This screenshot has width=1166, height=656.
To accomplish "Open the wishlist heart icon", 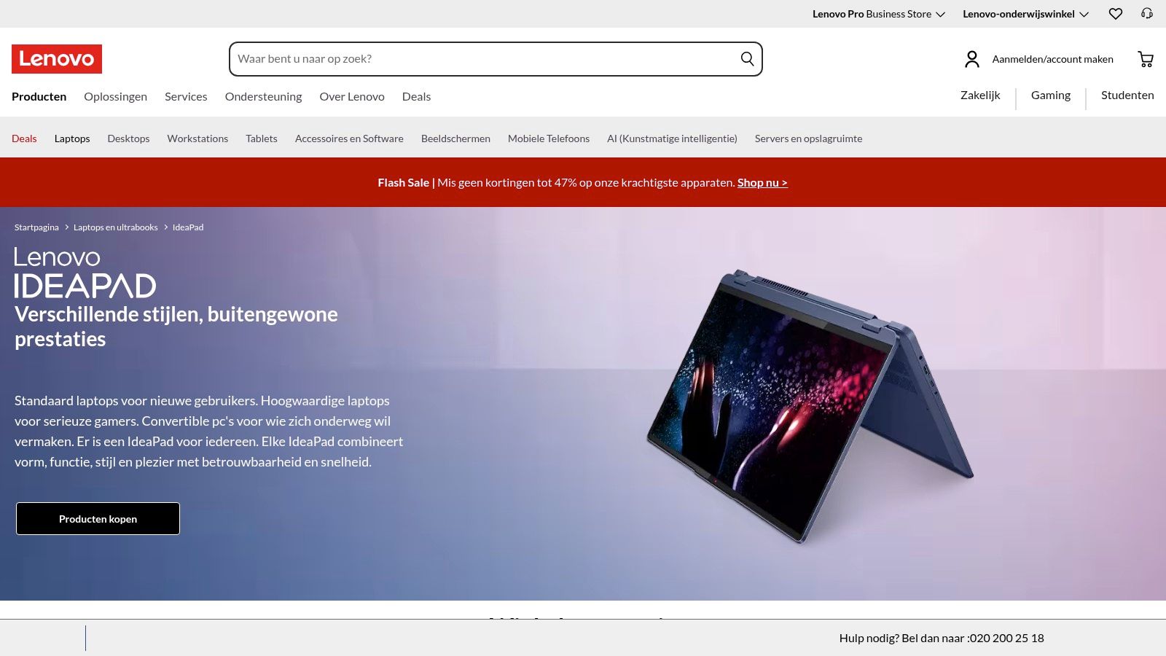I will [x=1115, y=14].
